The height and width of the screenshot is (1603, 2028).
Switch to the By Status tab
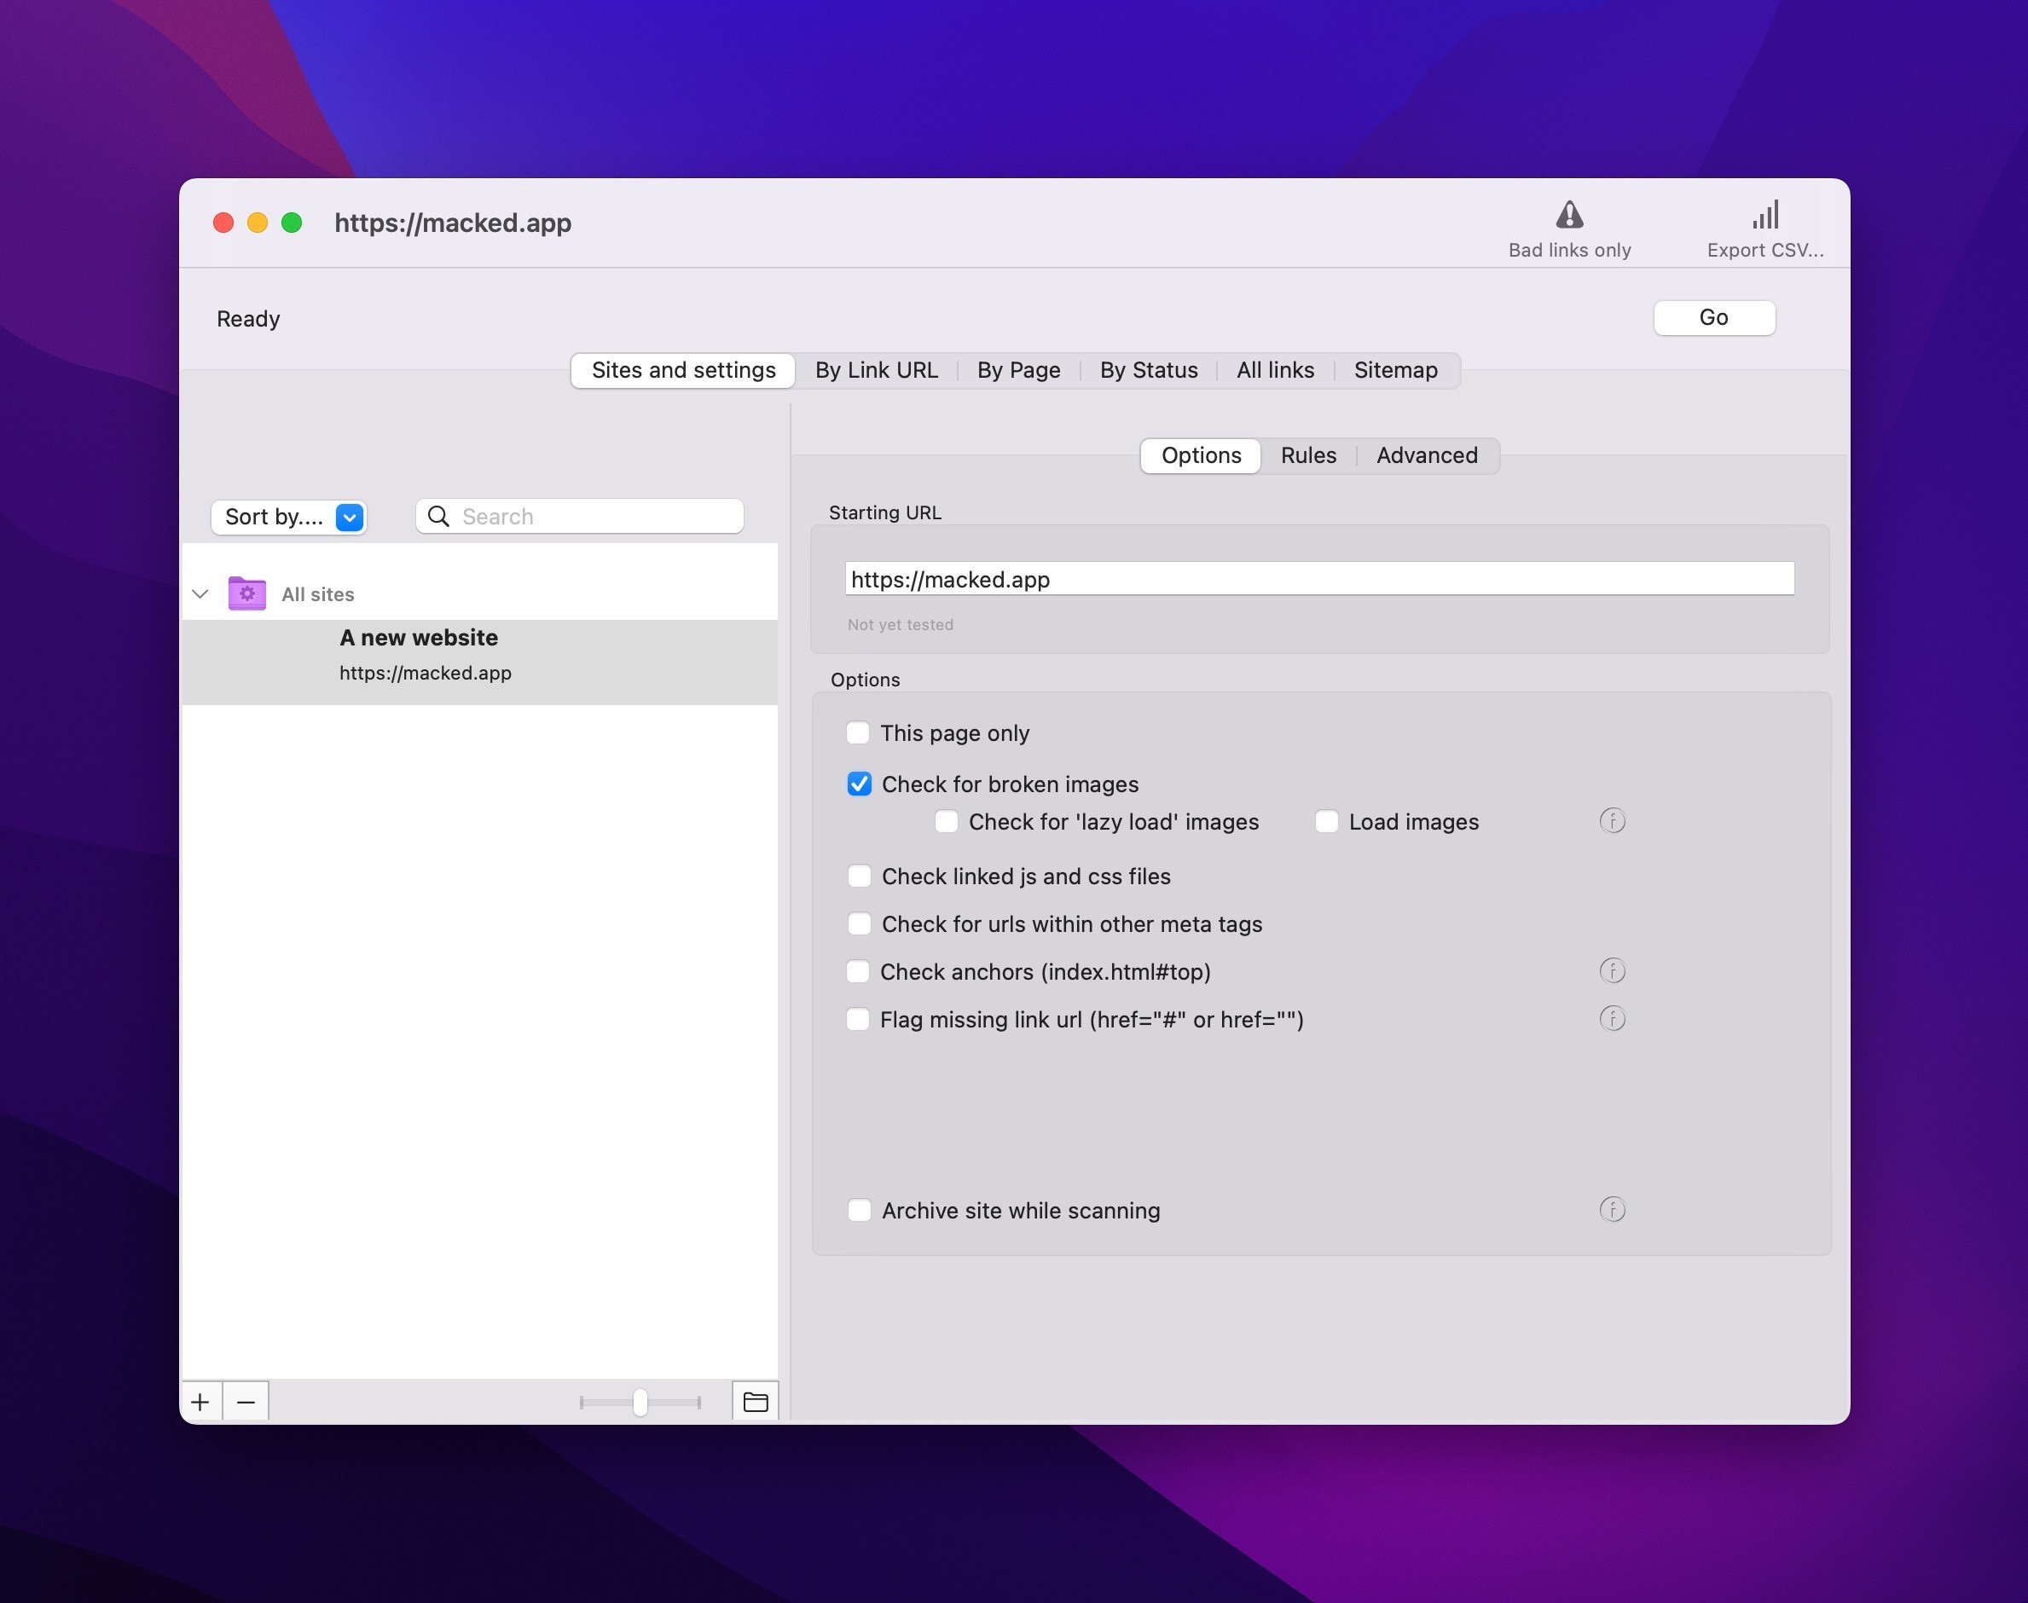[1148, 370]
